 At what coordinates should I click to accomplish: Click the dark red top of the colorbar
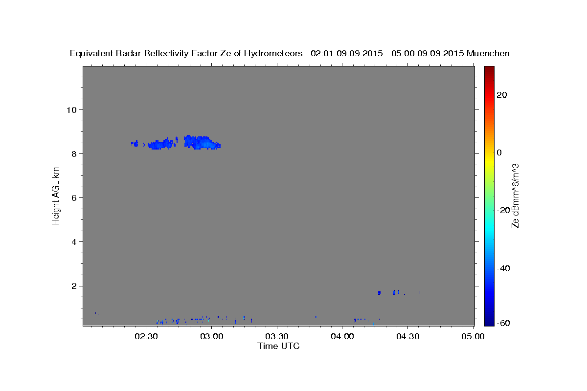click(489, 71)
